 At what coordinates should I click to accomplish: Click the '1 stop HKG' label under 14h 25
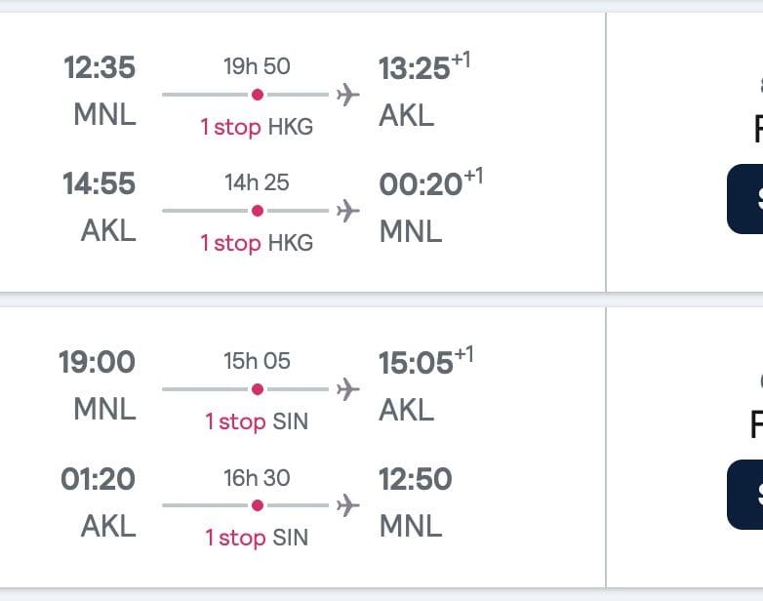257,243
